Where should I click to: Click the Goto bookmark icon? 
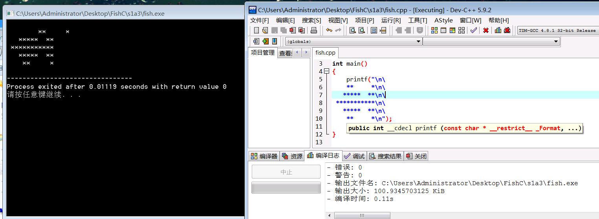(x=275, y=41)
